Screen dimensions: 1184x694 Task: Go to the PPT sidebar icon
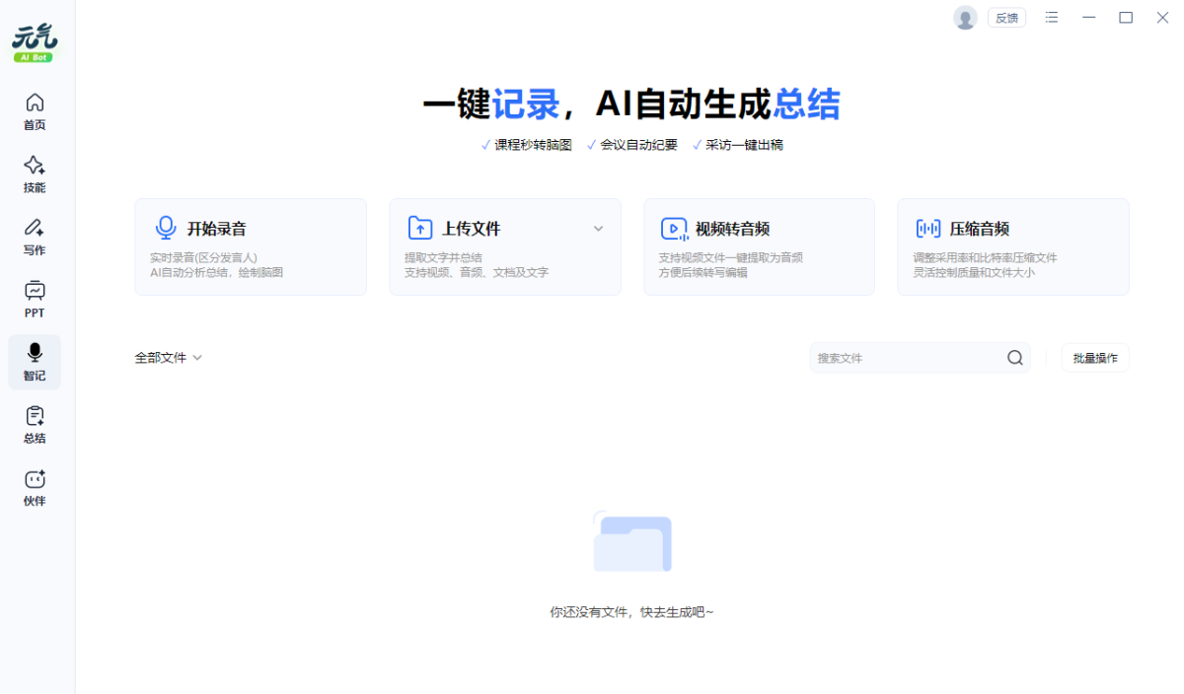(x=35, y=300)
